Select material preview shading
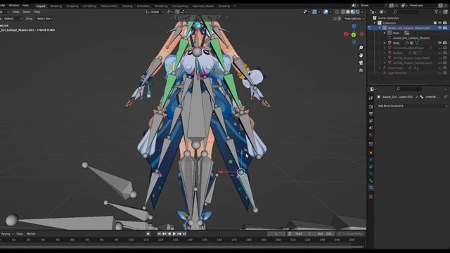 click(x=353, y=12)
